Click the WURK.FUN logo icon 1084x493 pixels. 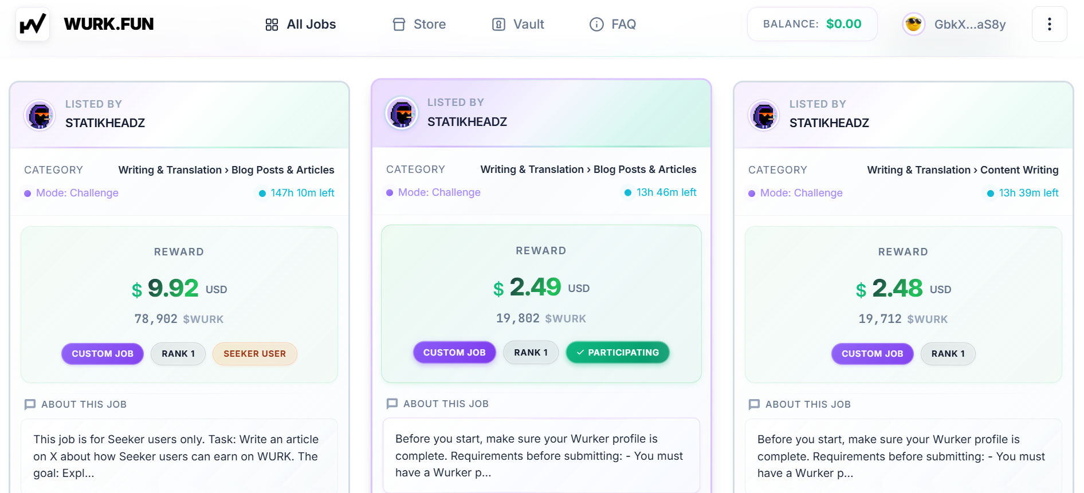click(33, 24)
